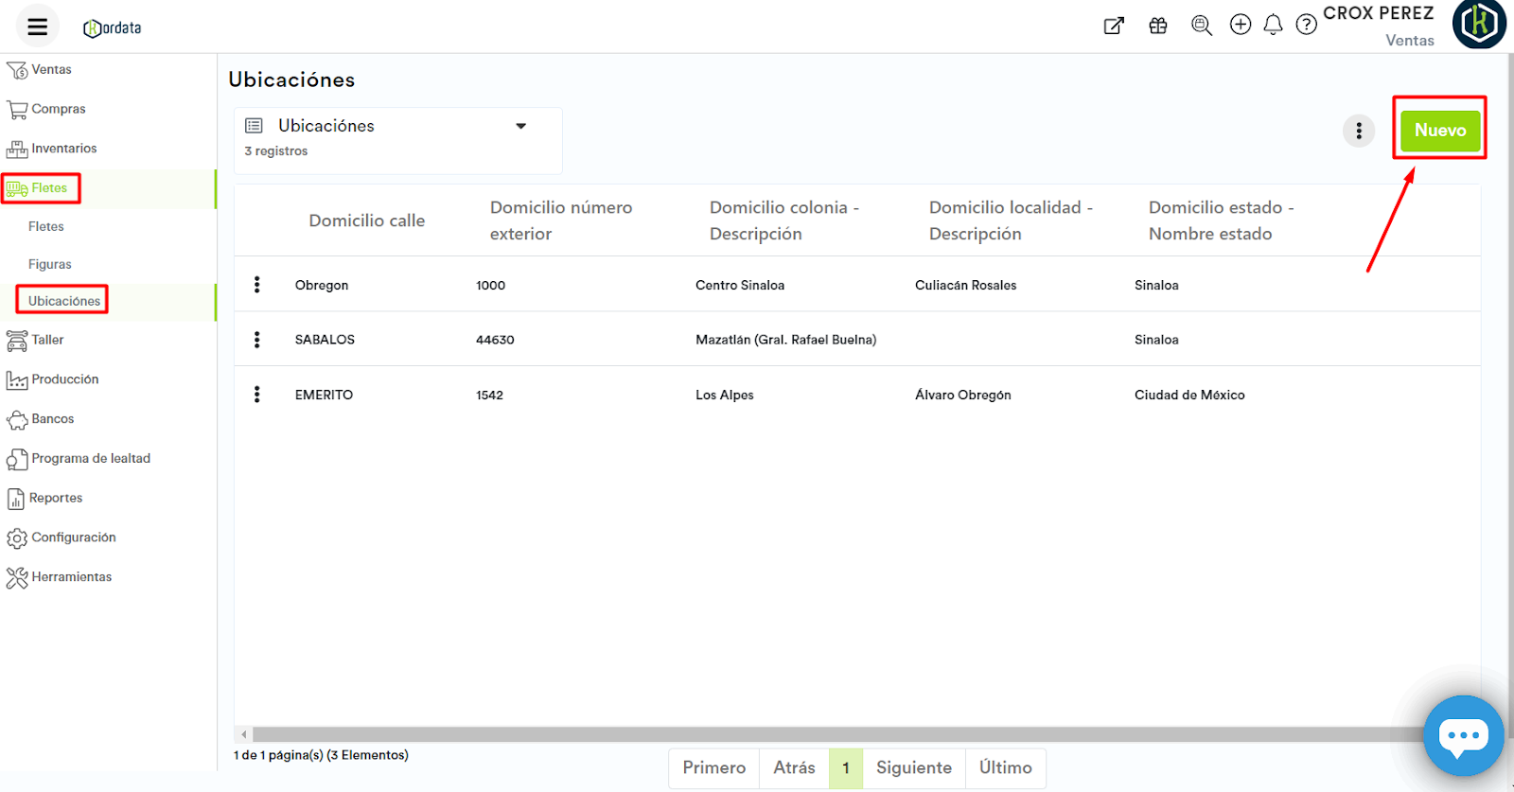1514x792 pixels.
Task: Sort by the Domicilio calle column header
Action: pyautogui.click(x=366, y=220)
